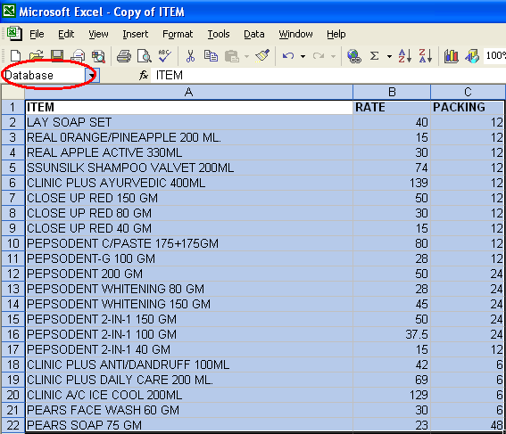506x434 pixels.
Task: Select CLINIC A/C ICE COOL 200ML cell
Action: coord(189,395)
